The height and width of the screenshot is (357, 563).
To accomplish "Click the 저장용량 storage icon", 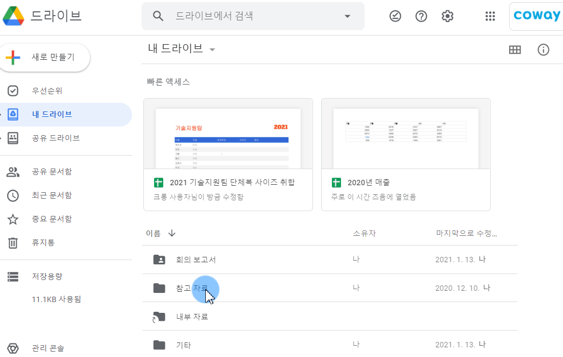I will pyautogui.click(x=13, y=277).
